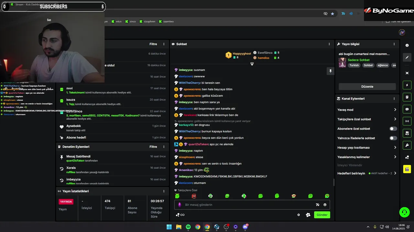Screen dimensions: 414x232
Task: Click the stream category thumbnail
Action: point(342,63)
